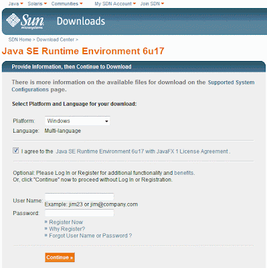Focus the Password field
Screen dimensions: 267x268
pyautogui.click(x=79, y=213)
